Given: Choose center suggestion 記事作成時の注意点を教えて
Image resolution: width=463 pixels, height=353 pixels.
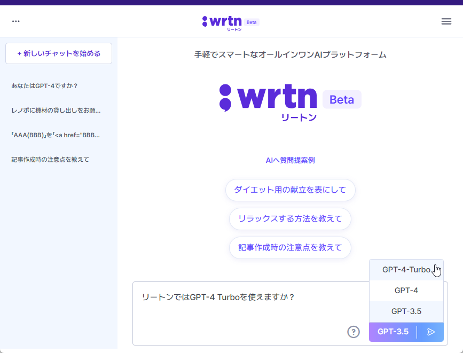Looking at the screenshot, I should pos(291,248).
